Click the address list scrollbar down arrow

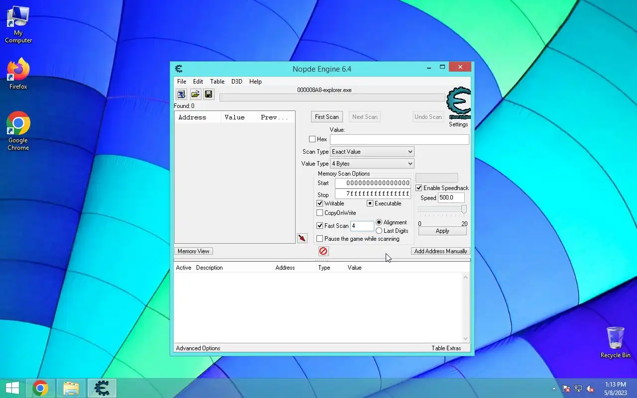pos(466,339)
